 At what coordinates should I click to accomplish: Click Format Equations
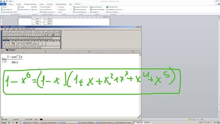point(80,9)
